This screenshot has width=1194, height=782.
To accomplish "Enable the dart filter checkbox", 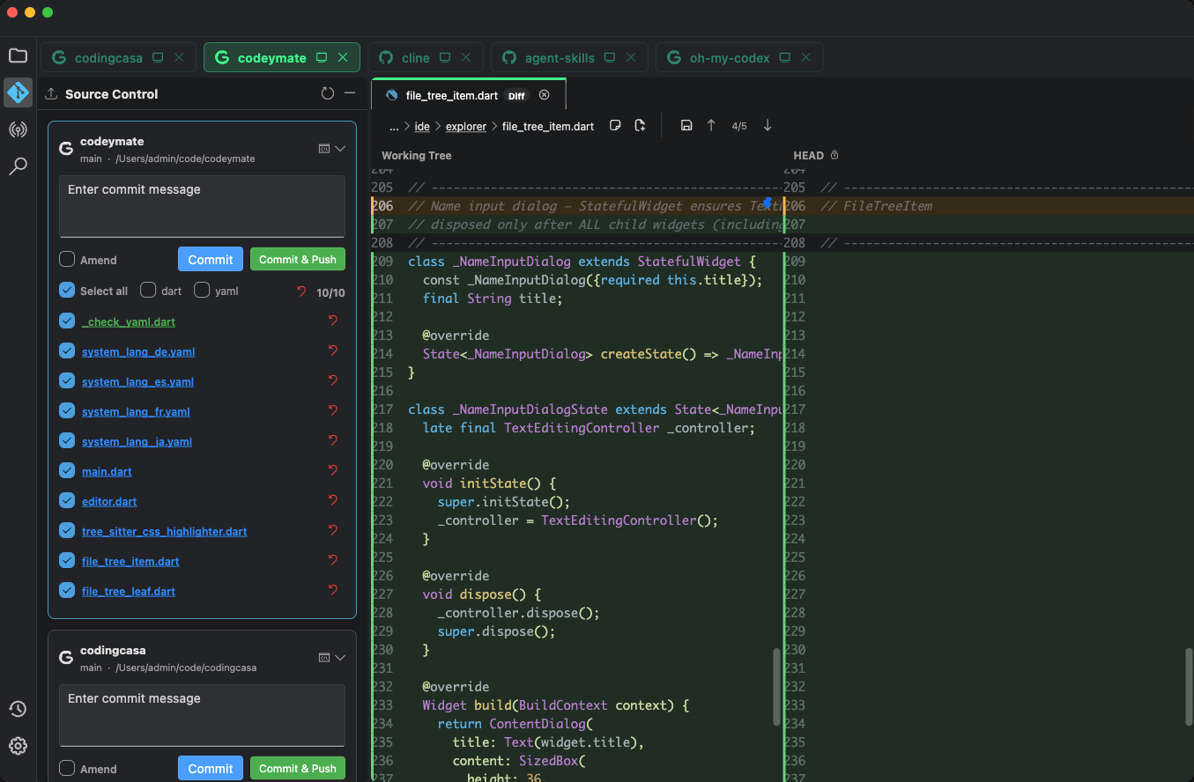I will (x=148, y=291).
